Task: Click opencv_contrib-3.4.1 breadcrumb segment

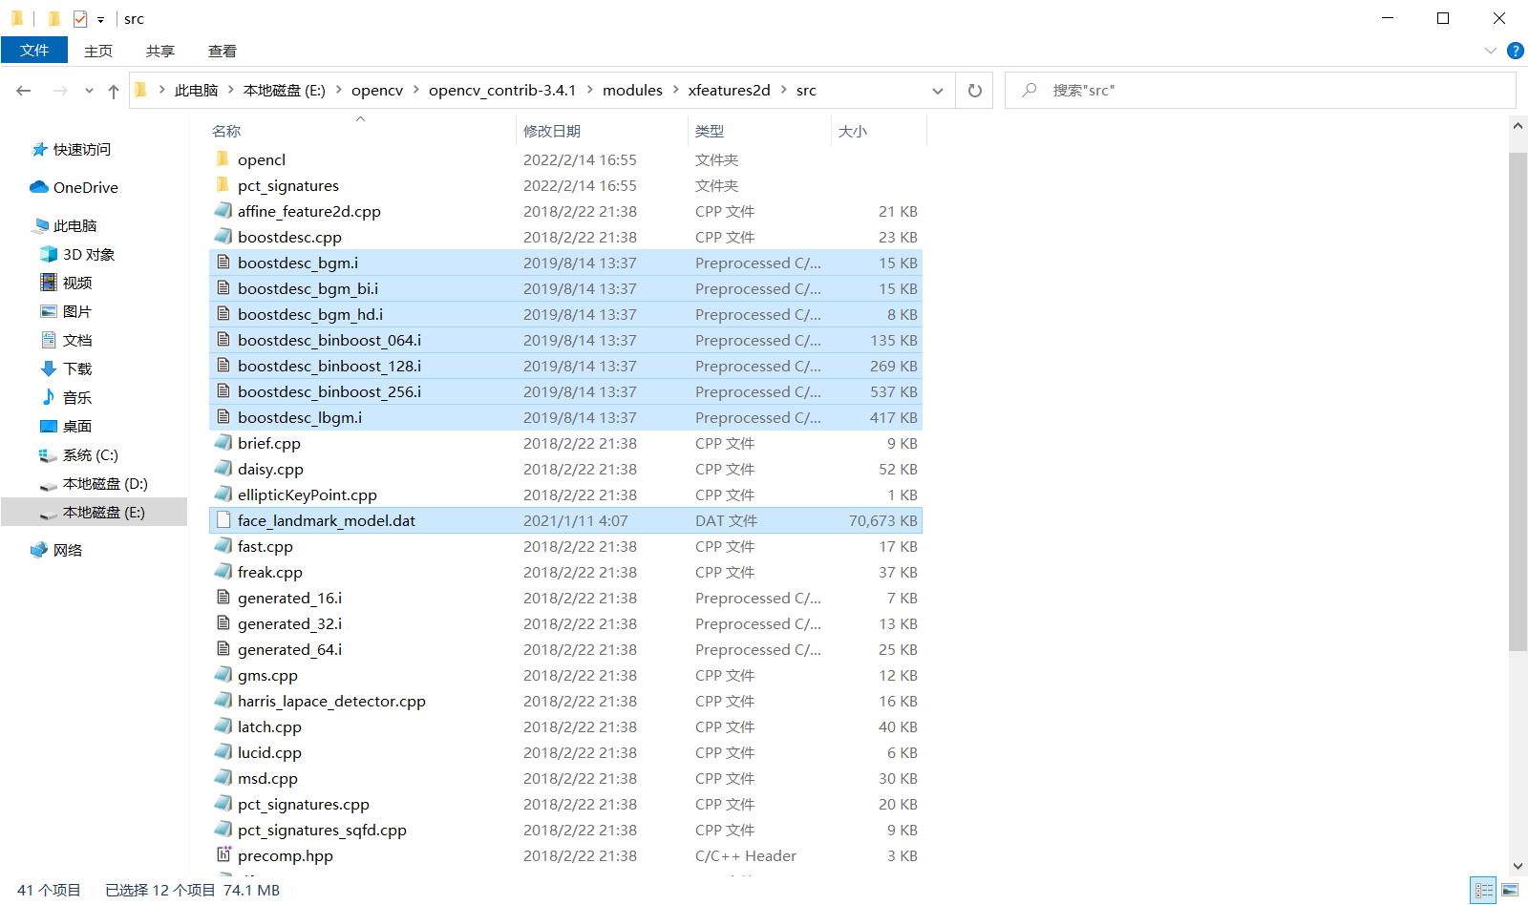Action: click(x=502, y=91)
